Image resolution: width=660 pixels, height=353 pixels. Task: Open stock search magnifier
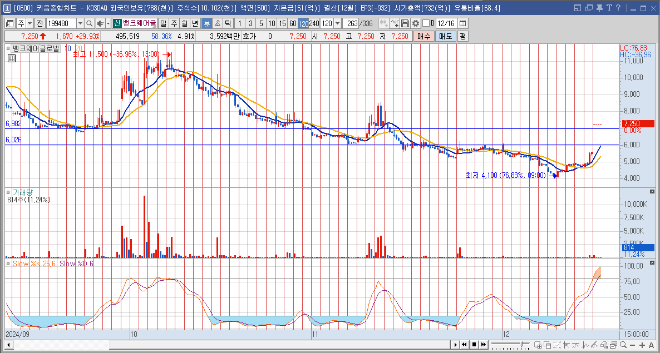89,23
